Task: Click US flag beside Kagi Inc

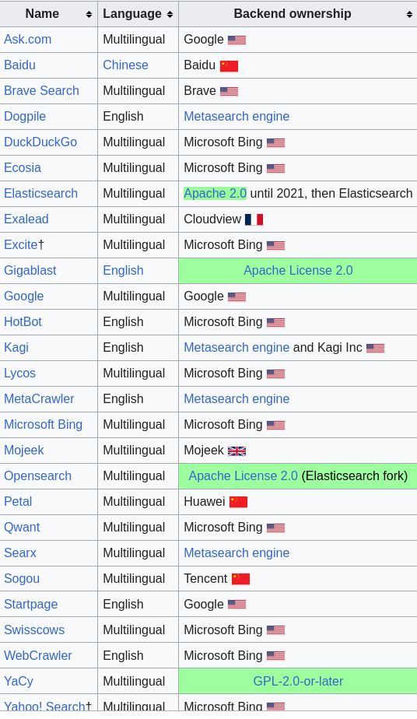Action: (375, 349)
